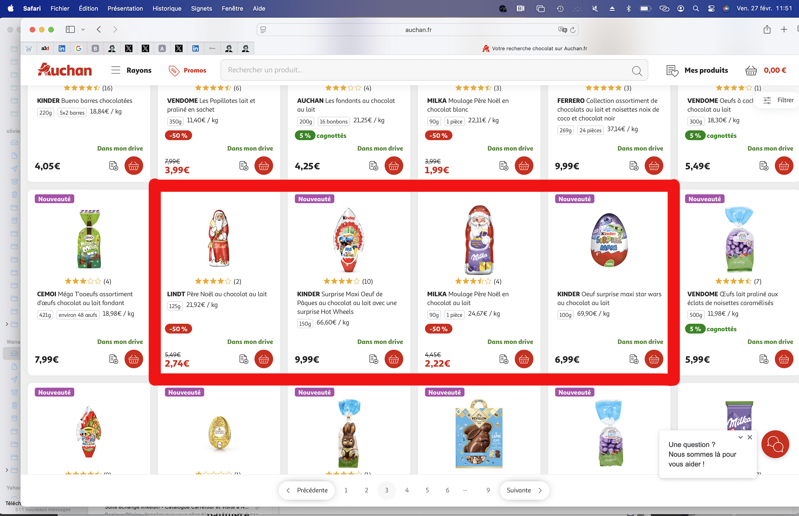Open macOS Control Center toggle icon
The image size is (799, 516).
coord(711,9)
